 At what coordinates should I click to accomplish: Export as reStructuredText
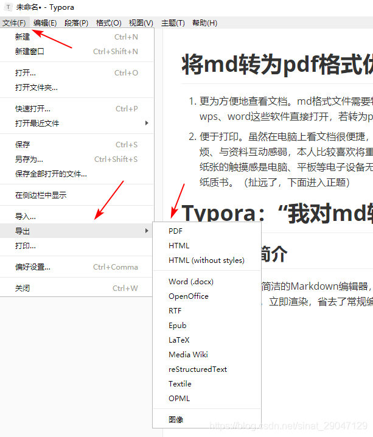(207, 369)
